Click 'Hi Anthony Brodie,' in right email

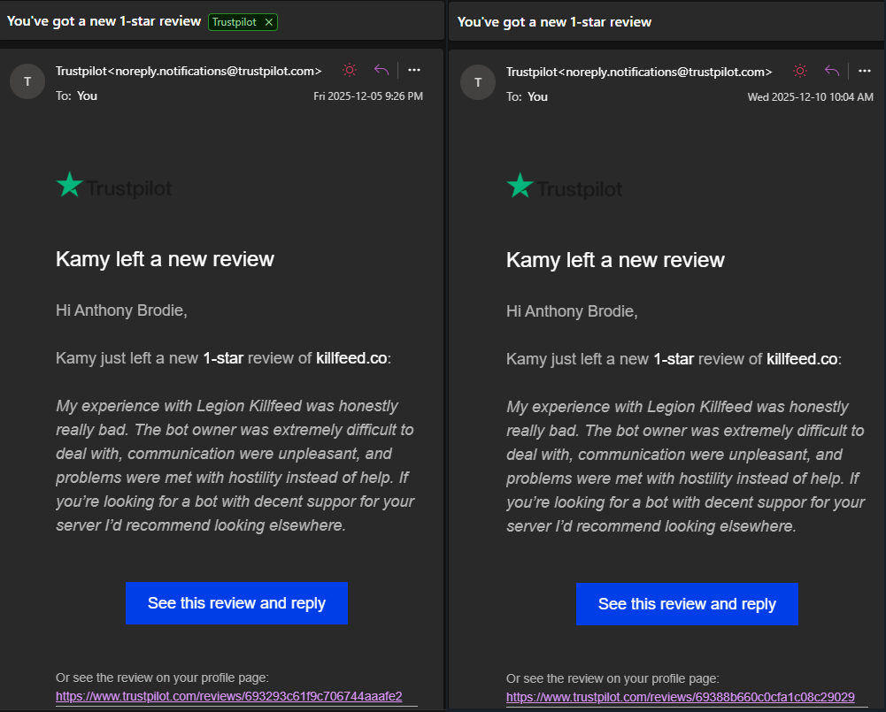coord(572,311)
